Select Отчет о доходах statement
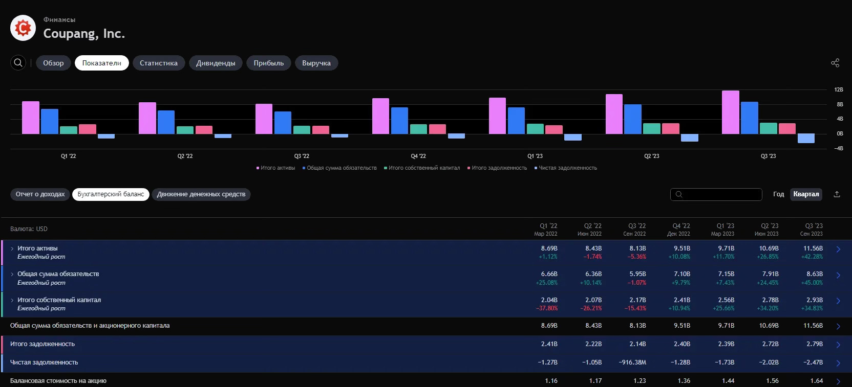 40,194
